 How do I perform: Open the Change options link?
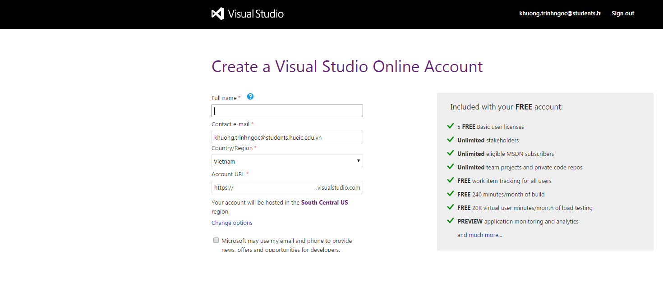(232, 223)
